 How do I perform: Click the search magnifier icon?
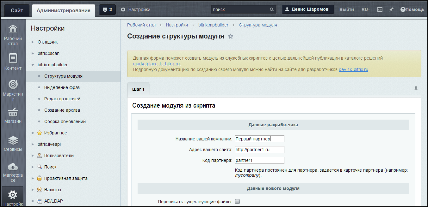272,10
